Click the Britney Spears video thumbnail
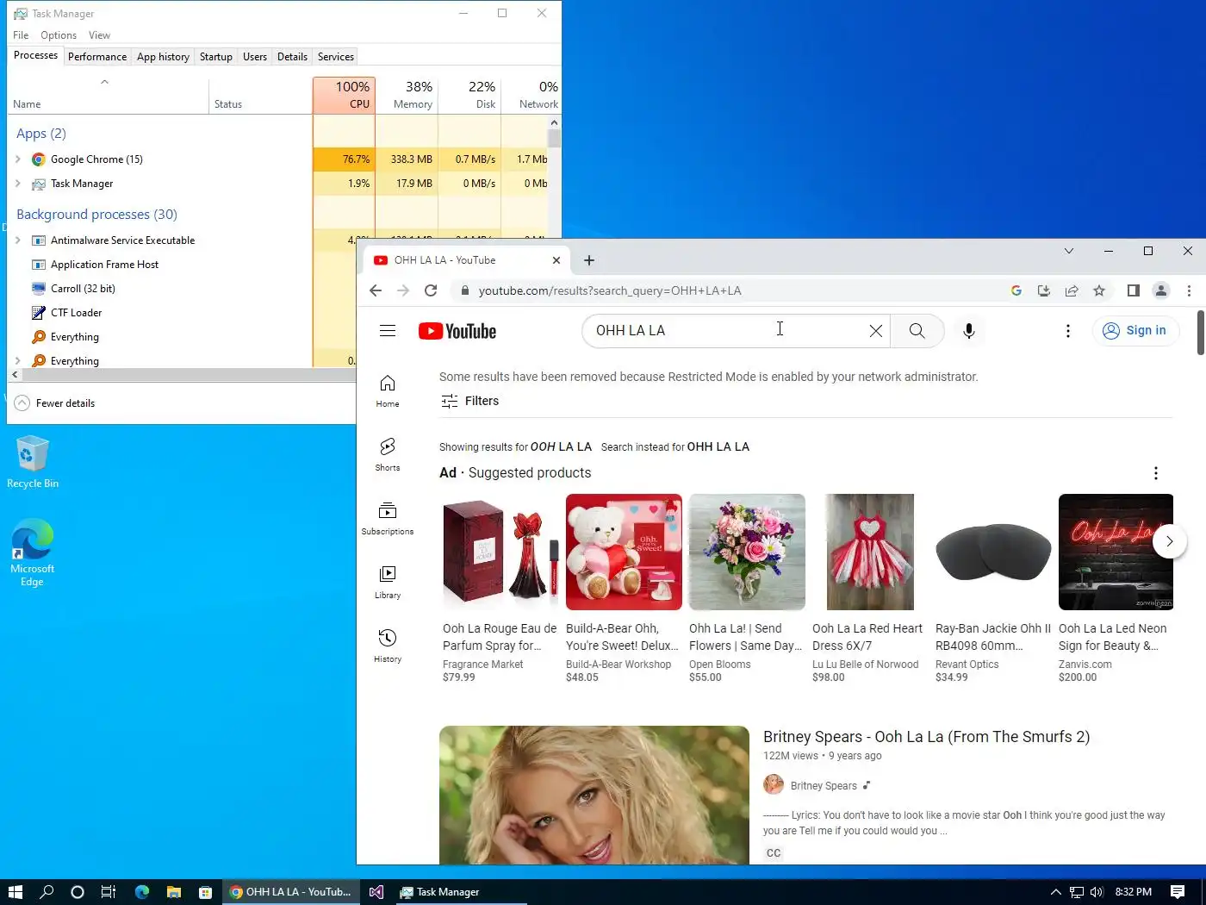Screen dimensions: 1206x905 [594, 795]
